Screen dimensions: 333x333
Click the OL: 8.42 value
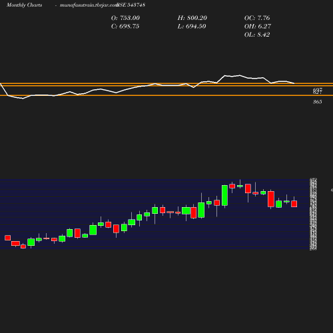(x=257, y=35)
